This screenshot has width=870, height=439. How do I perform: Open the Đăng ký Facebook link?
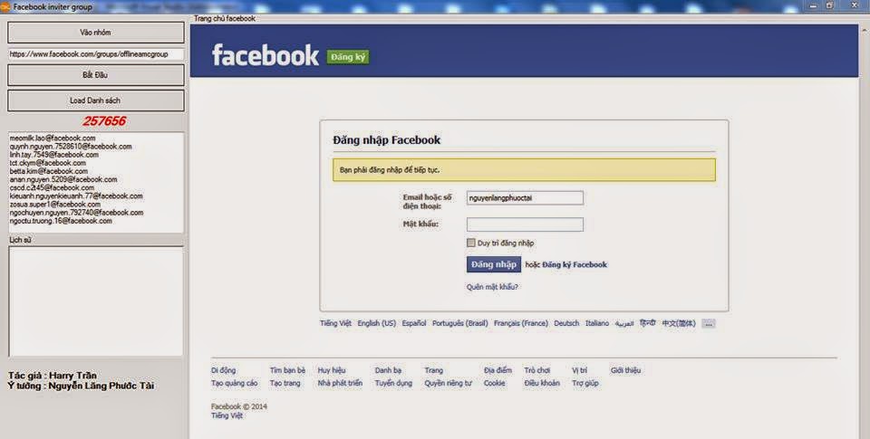[575, 265]
